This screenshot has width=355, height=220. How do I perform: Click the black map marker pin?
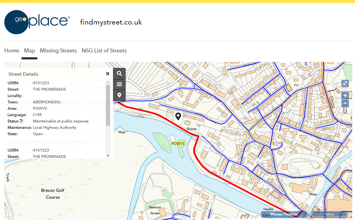178,116
